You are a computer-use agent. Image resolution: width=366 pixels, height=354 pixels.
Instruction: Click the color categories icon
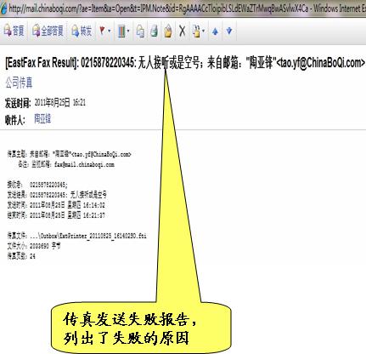(121, 31)
